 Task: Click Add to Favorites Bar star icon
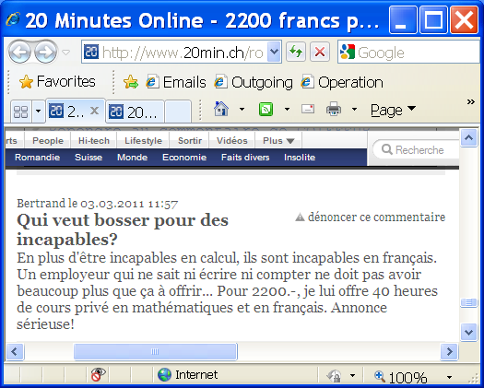(x=131, y=82)
